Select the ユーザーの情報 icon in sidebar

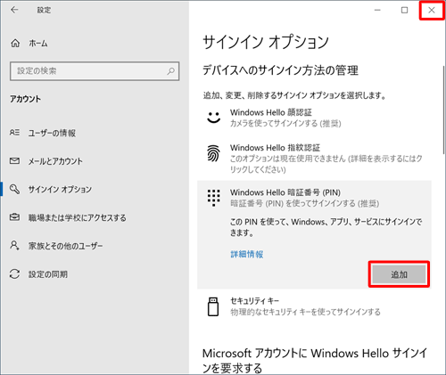click(14, 133)
